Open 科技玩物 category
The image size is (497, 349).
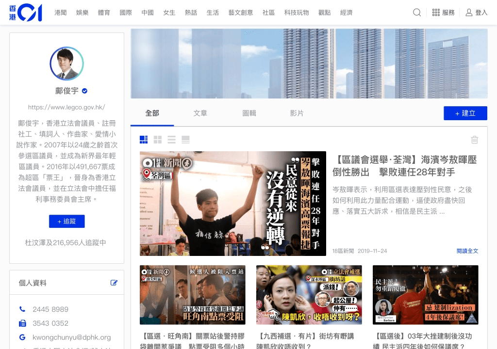tap(297, 13)
